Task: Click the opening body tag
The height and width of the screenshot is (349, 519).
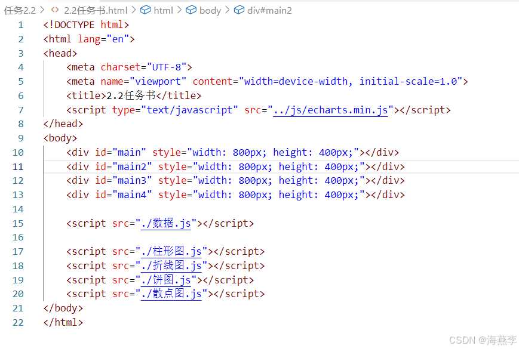Action: (x=60, y=138)
